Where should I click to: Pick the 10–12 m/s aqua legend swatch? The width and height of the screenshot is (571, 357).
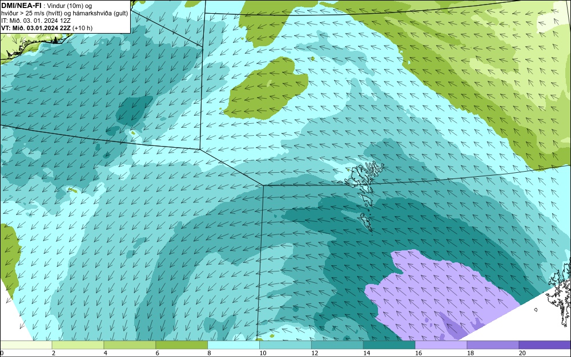(x=285, y=344)
